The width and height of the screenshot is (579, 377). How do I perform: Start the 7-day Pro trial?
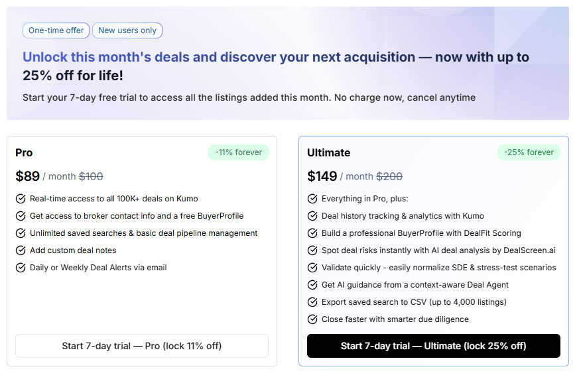pos(142,346)
